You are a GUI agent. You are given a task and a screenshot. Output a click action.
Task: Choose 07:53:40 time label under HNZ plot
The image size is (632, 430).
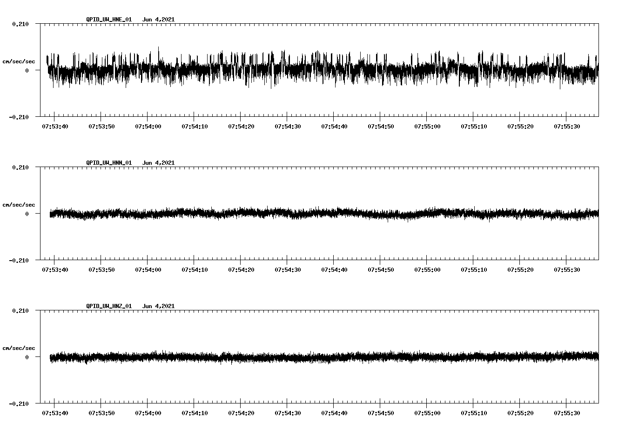click(x=55, y=413)
